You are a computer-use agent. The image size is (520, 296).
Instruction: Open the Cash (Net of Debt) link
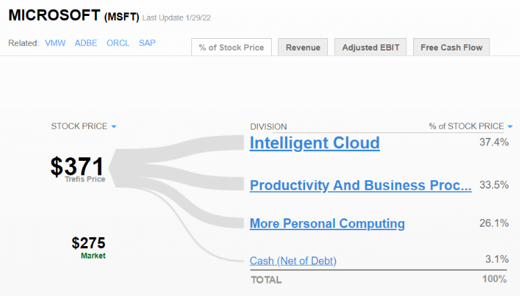pyautogui.click(x=293, y=261)
